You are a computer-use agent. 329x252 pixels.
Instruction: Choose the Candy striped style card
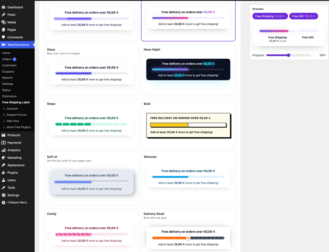(92, 230)
